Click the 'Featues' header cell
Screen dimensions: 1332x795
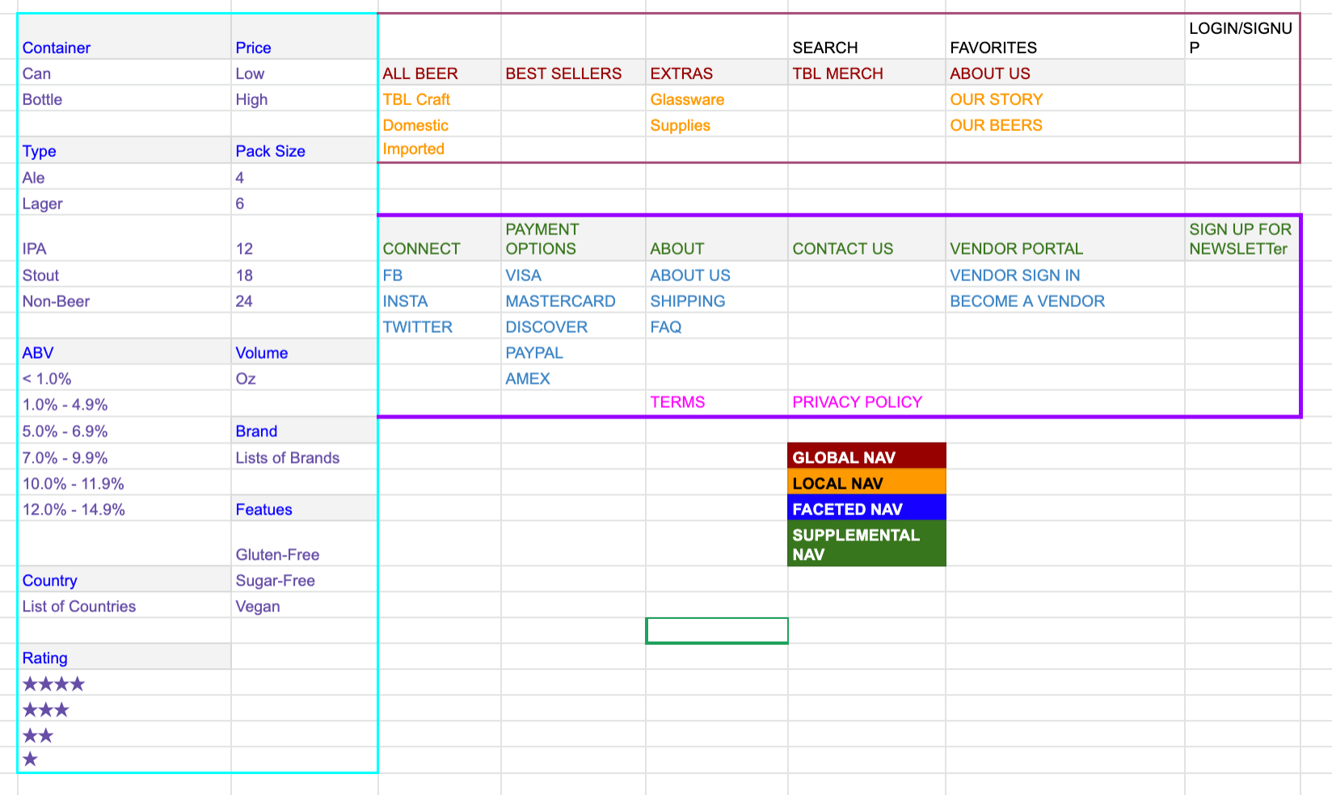(304, 509)
